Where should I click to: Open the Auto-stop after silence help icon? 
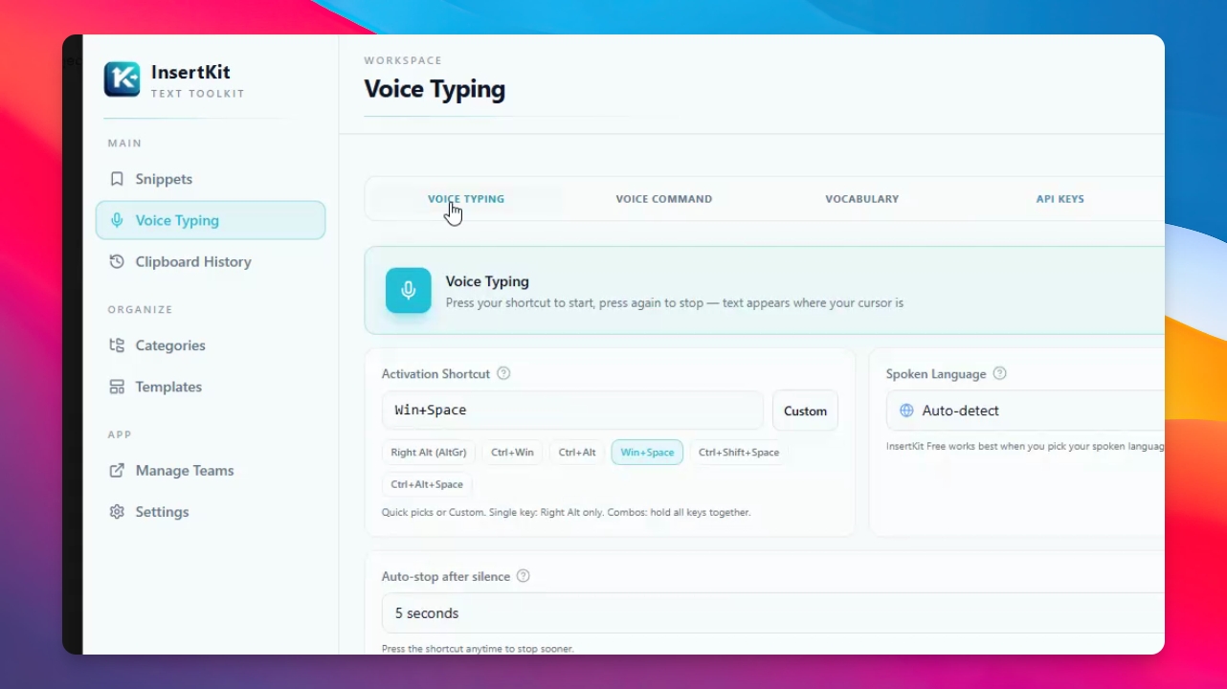coord(524,576)
